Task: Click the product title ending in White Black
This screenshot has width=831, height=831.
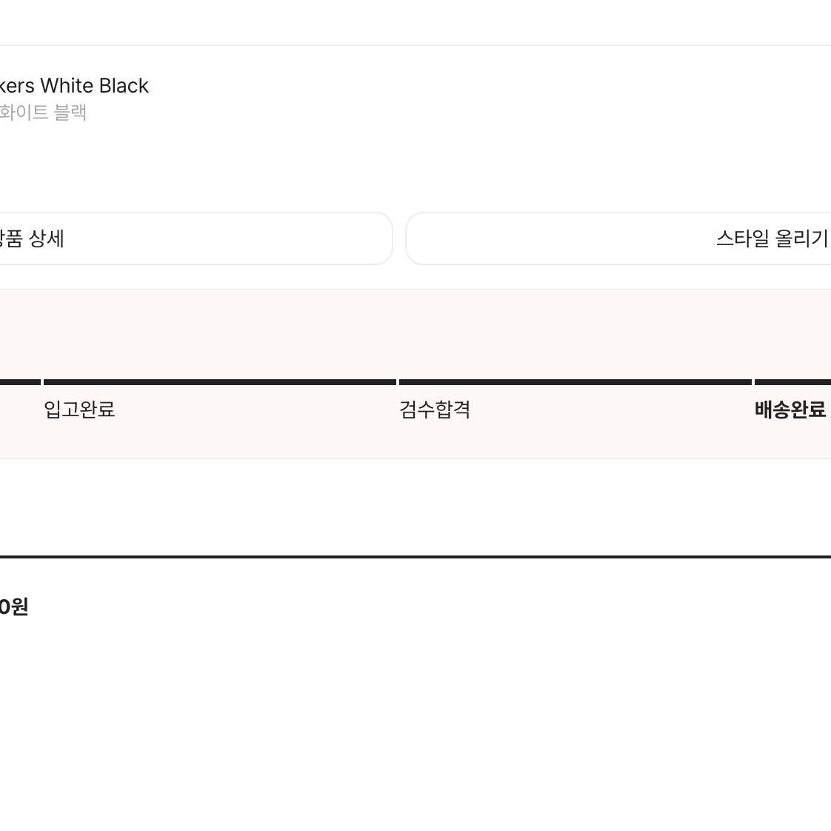Action: 74,86
